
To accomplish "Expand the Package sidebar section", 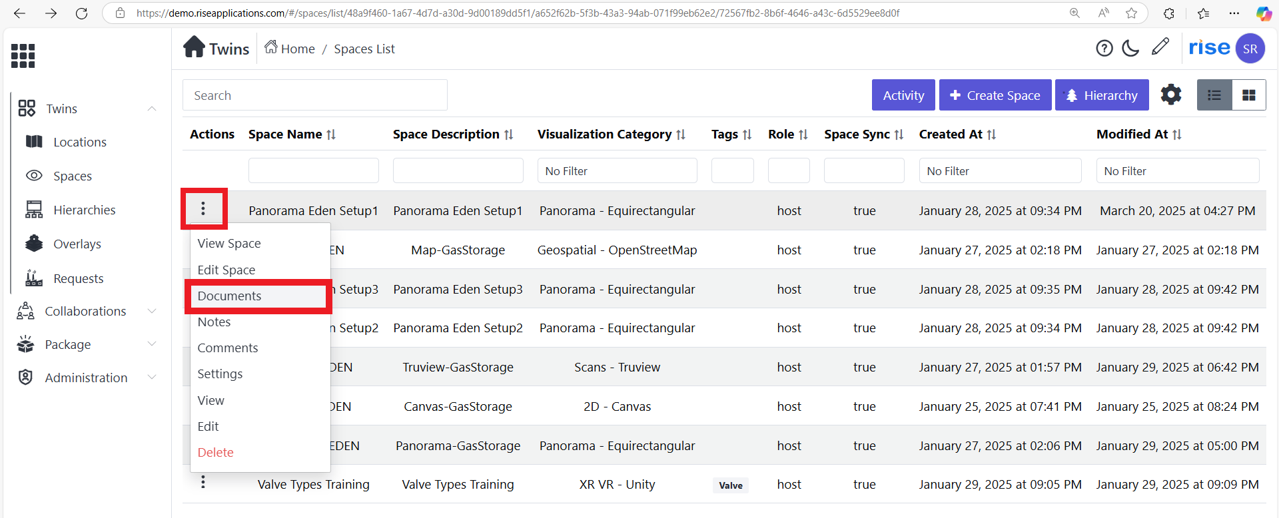I will [152, 344].
